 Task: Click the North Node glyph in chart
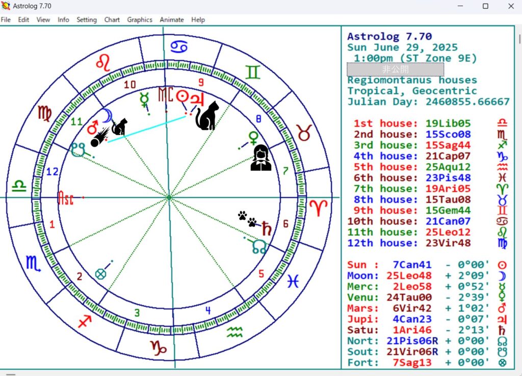pyautogui.click(x=259, y=247)
